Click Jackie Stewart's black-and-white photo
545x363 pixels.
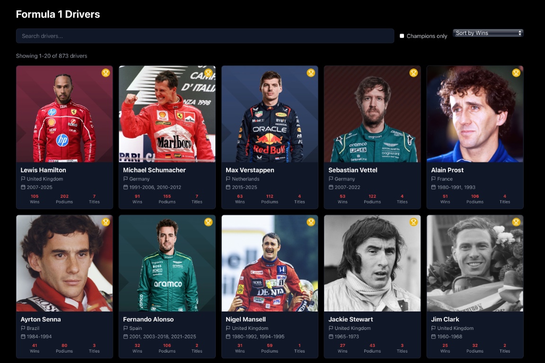coord(372,263)
